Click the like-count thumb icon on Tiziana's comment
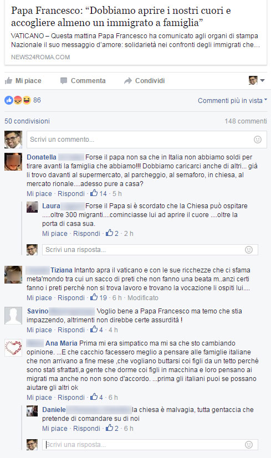Viewport: 271px width, 458px height. [x=94, y=297]
